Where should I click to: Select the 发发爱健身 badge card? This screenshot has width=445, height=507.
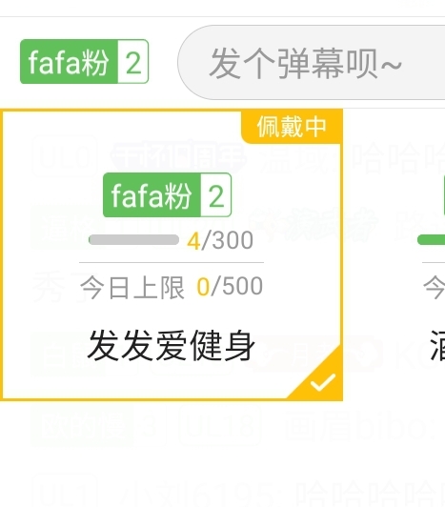click(x=172, y=255)
